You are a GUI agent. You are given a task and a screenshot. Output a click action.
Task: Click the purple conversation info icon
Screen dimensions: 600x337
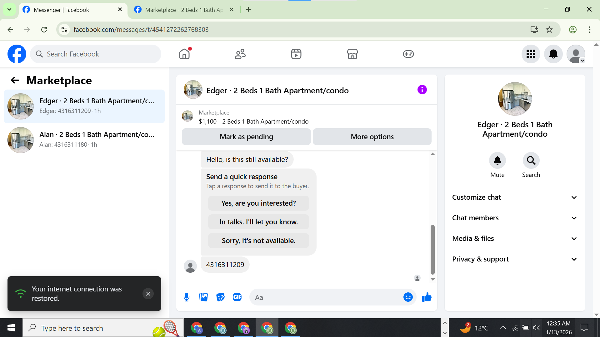click(x=422, y=90)
